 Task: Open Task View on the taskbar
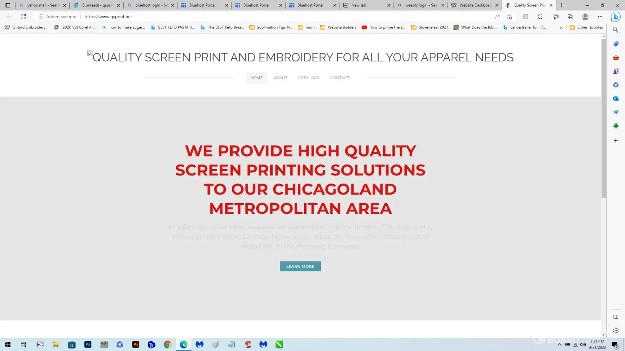pyautogui.click(x=23, y=345)
